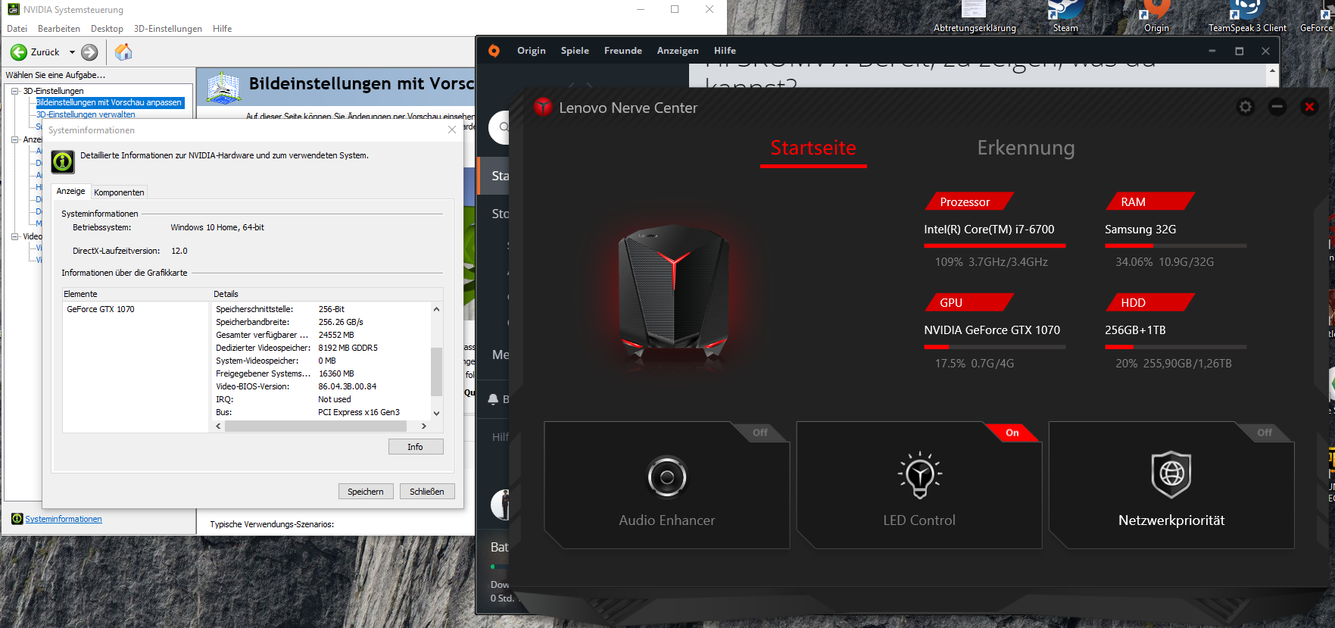Select 3D-Einstellungen verwalten tree item

pos(86,114)
